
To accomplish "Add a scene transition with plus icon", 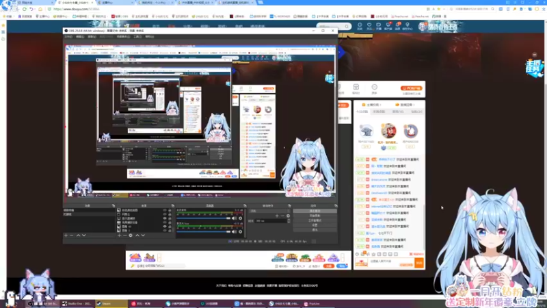I will click(277, 216).
